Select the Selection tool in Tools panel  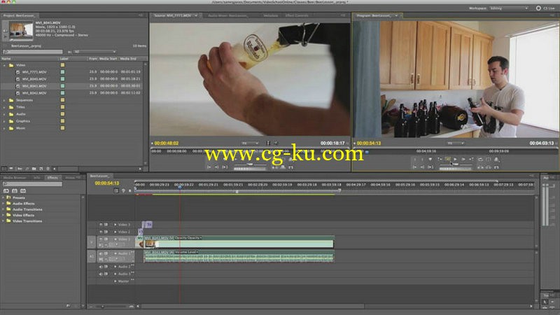pyautogui.click(x=545, y=302)
